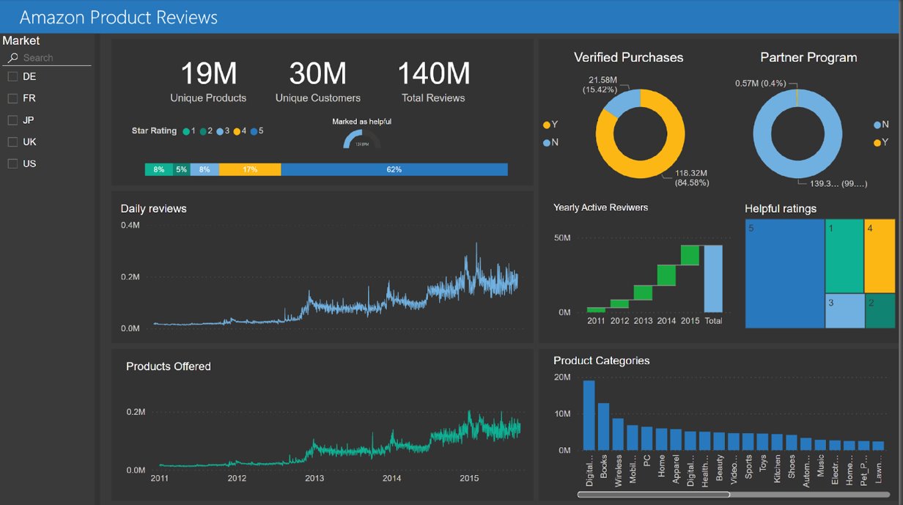Click the 2013 axis label on Products Offered
903x505 pixels.
[x=314, y=479]
